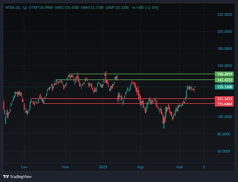The width and height of the screenshot is (238, 182).
Task: Click the ОТКР134.9900 open value
Action: click(x=41, y=7)
